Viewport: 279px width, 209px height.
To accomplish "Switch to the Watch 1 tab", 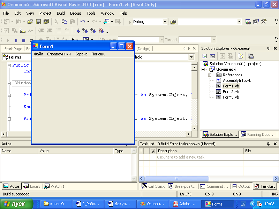I will pos(55,186).
